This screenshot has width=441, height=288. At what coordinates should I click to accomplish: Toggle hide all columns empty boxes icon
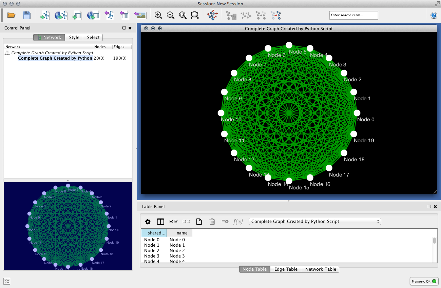(186, 222)
